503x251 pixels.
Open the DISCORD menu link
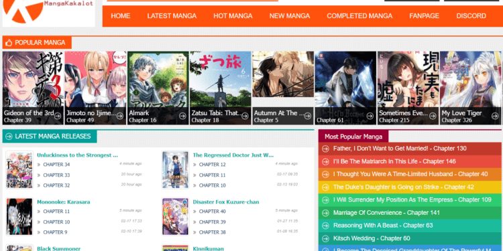(x=471, y=16)
